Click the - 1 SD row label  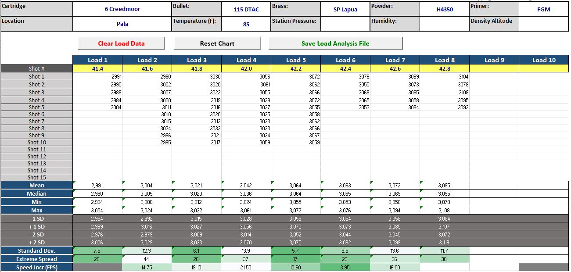click(x=36, y=218)
